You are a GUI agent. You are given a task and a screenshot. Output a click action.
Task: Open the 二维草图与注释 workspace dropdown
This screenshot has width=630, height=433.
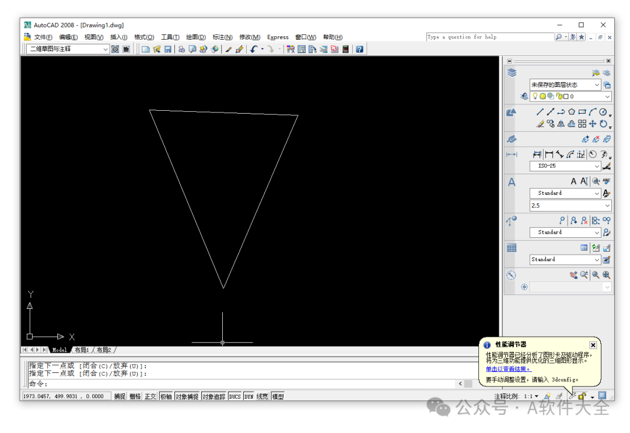pos(68,49)
